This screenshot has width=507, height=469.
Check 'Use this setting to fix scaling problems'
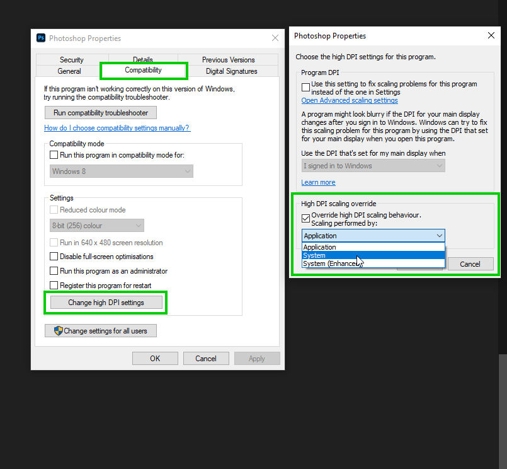(305, 87)
